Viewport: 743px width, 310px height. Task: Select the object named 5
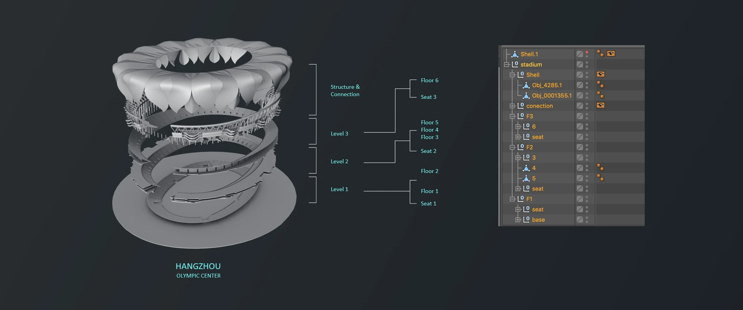pos(534,178)
